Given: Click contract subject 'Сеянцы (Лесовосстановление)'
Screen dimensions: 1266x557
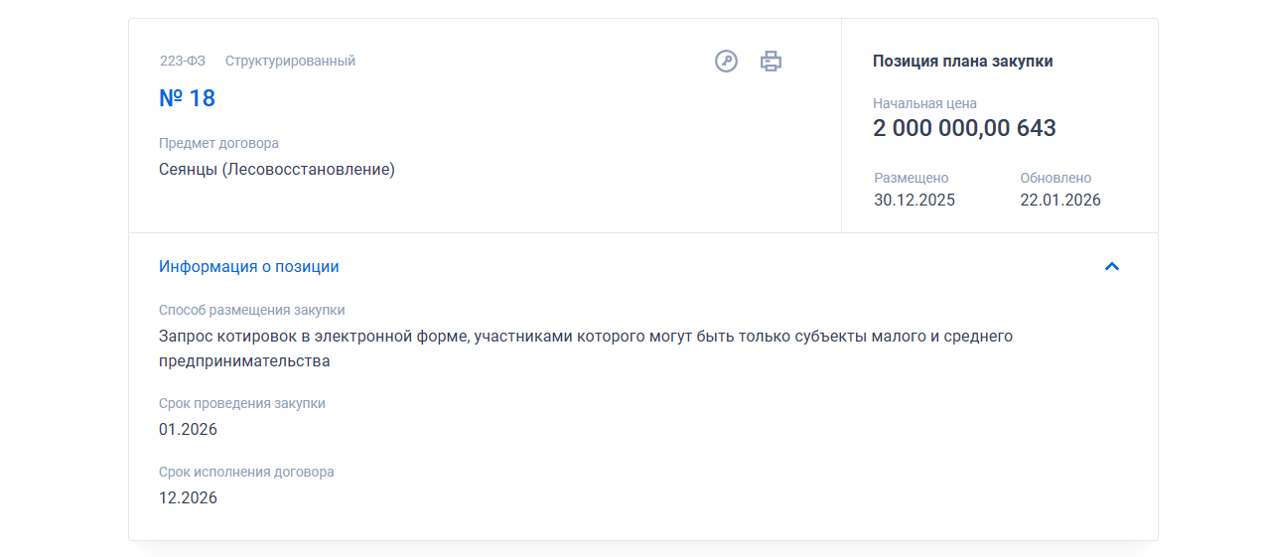Looking at the screenshot, I should [x=277, y=170].
